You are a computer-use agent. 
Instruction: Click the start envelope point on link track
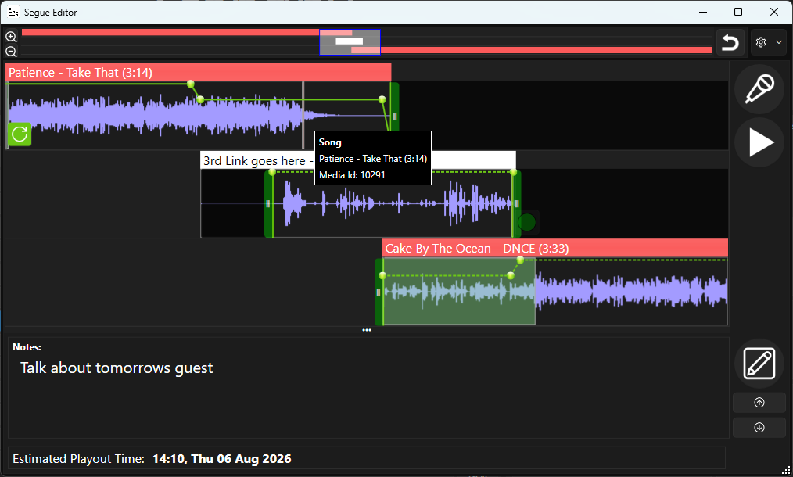272,173
